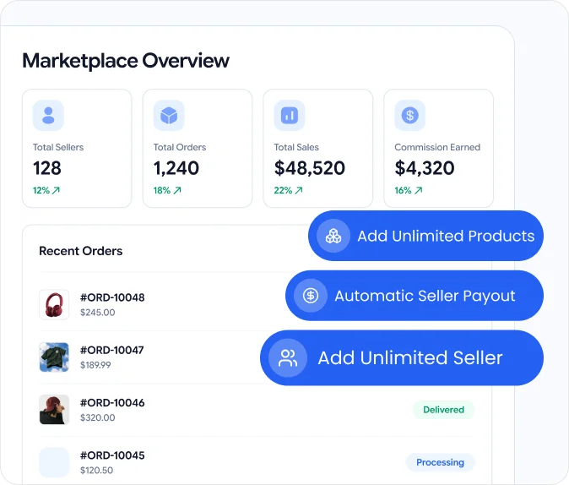Select order number #ORD-10048

point(112,297)
